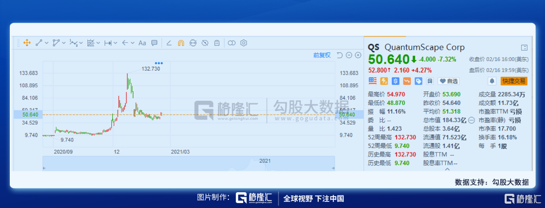Screen dimensions: 545x208
Task: Click the orange downward trend line badge
Action: pos(407,81)
